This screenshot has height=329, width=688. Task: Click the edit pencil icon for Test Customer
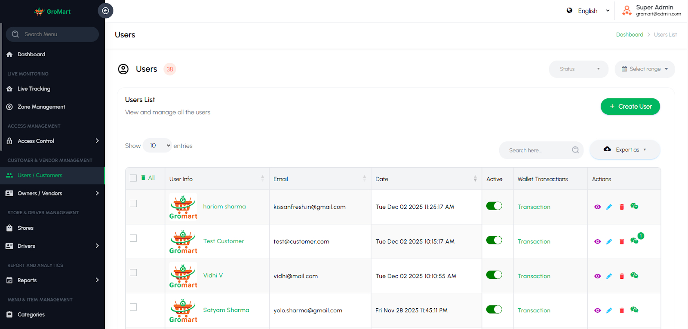click(609, 241)
